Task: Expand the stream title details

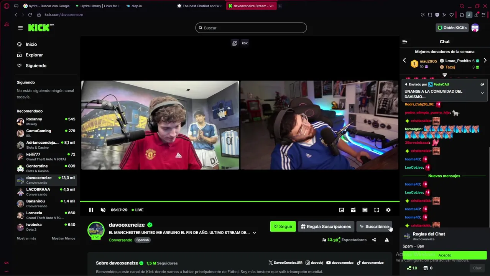Action: pos(254,233)
